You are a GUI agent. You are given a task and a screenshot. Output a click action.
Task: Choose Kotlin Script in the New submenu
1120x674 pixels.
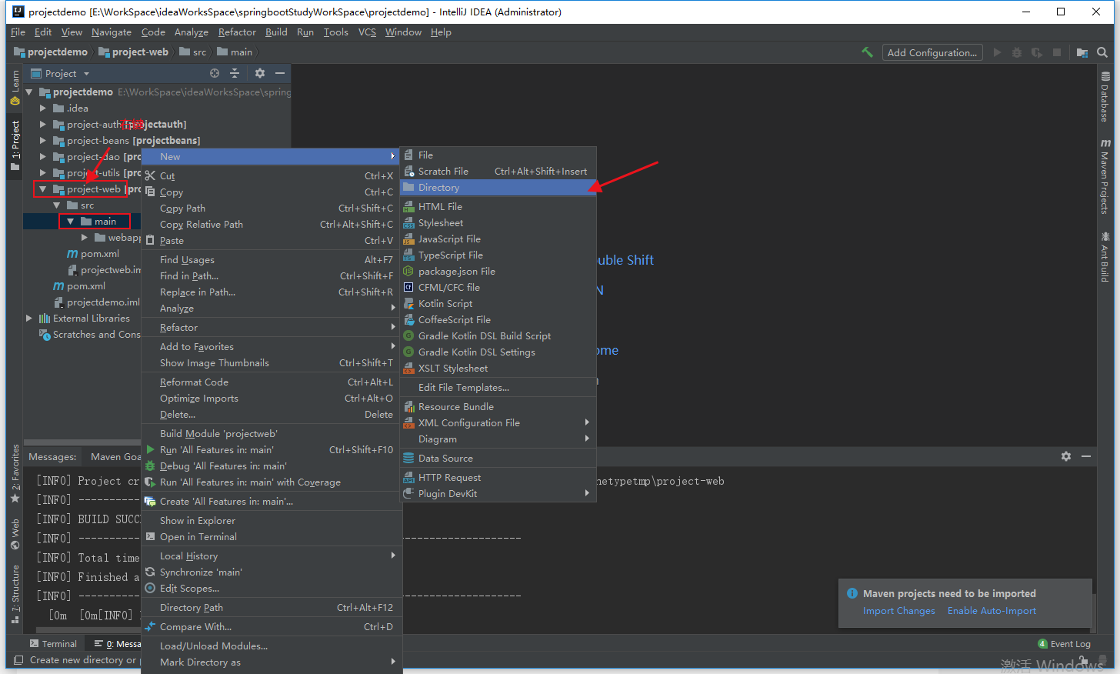[x=498, y=304]
